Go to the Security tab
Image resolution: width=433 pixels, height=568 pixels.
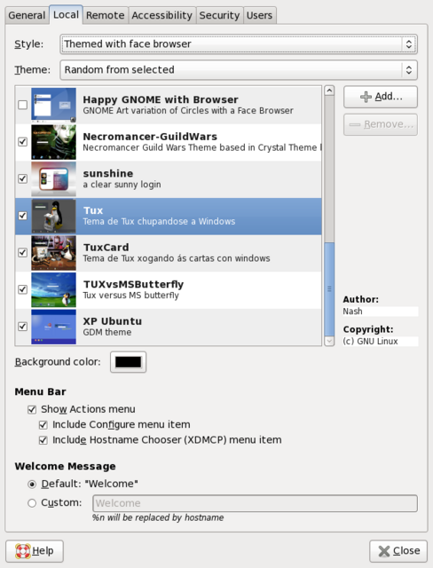tap(219, 15)
